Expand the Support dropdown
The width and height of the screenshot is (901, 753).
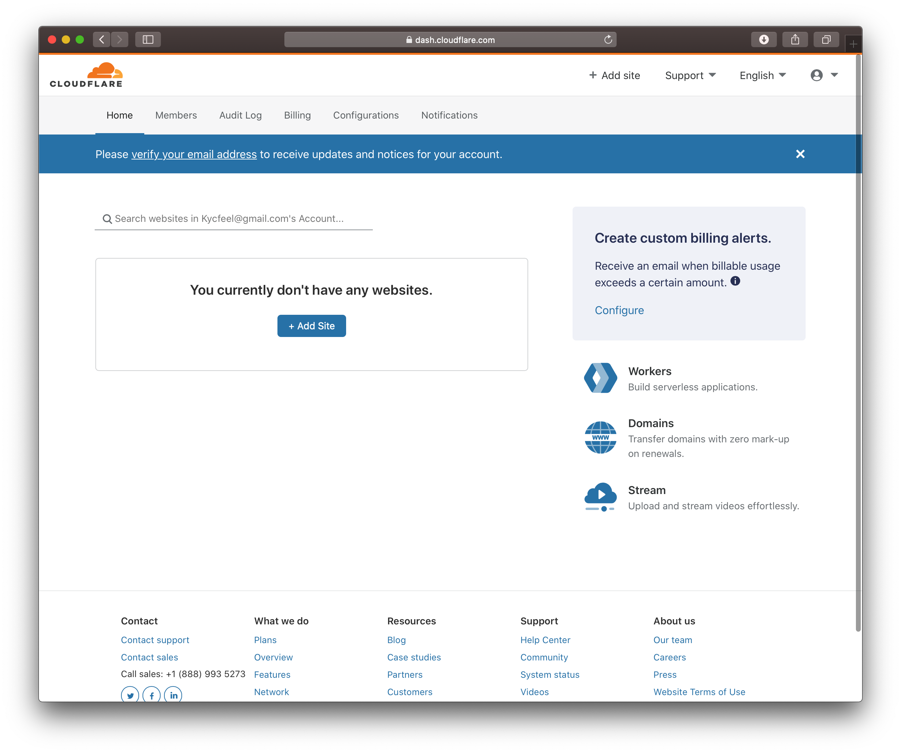pos(690,75)
